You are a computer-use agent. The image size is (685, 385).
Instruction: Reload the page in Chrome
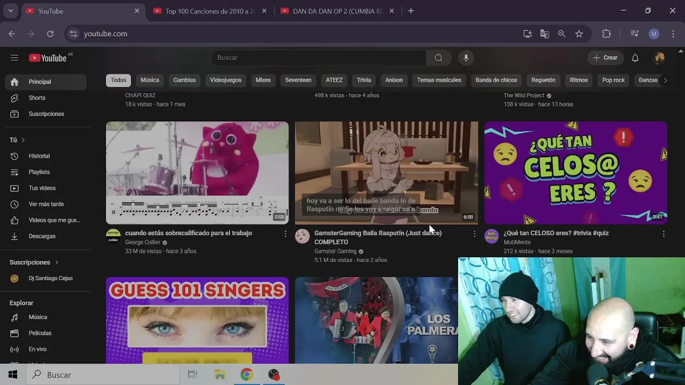click(50, 34)
